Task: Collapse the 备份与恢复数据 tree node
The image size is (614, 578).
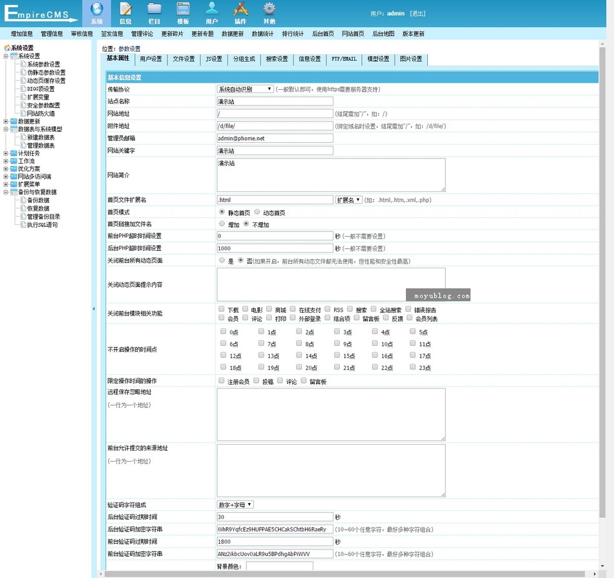Action: [6, 192]
